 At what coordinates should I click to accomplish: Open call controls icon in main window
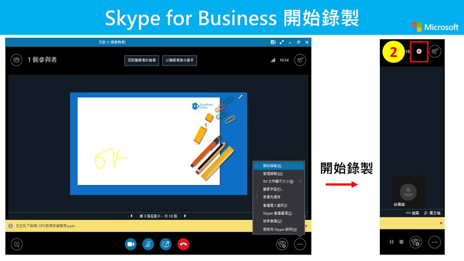click(282, 244)
